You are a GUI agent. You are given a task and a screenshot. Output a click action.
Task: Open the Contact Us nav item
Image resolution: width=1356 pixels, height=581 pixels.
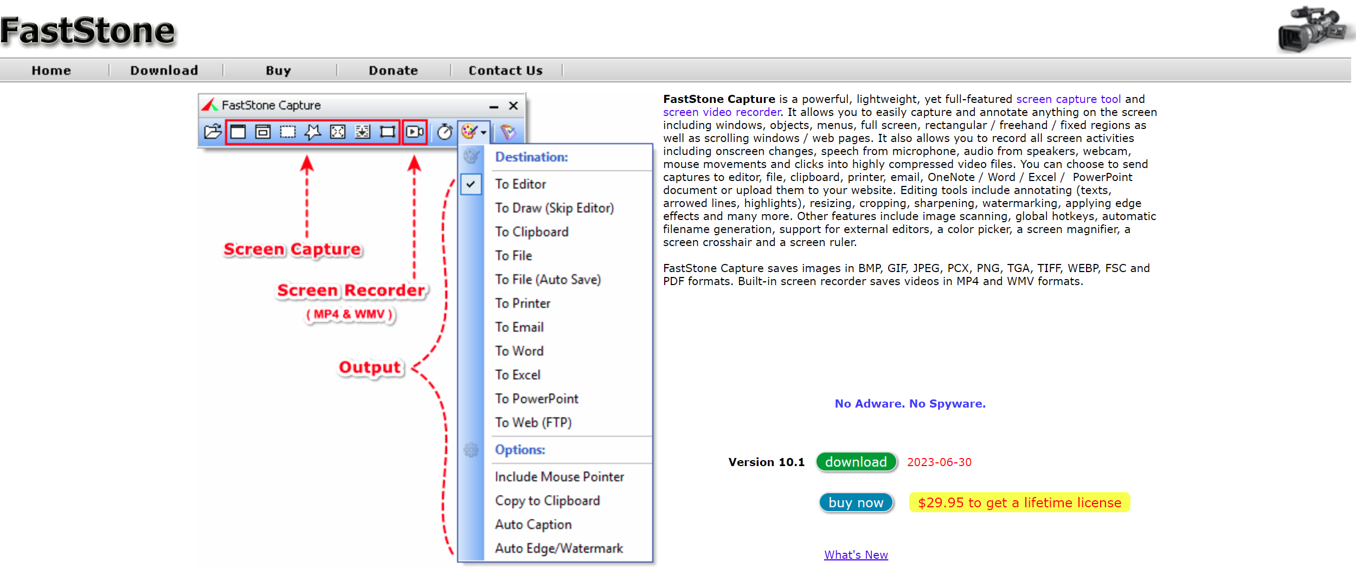[506, 70]
